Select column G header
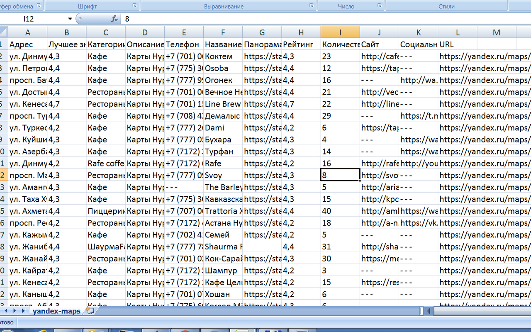531x332 pixels. point(262,33)
